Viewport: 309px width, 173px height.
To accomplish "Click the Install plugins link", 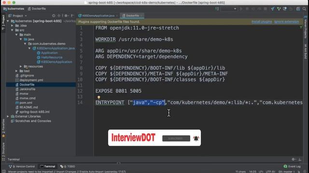I will click(262, 22).
